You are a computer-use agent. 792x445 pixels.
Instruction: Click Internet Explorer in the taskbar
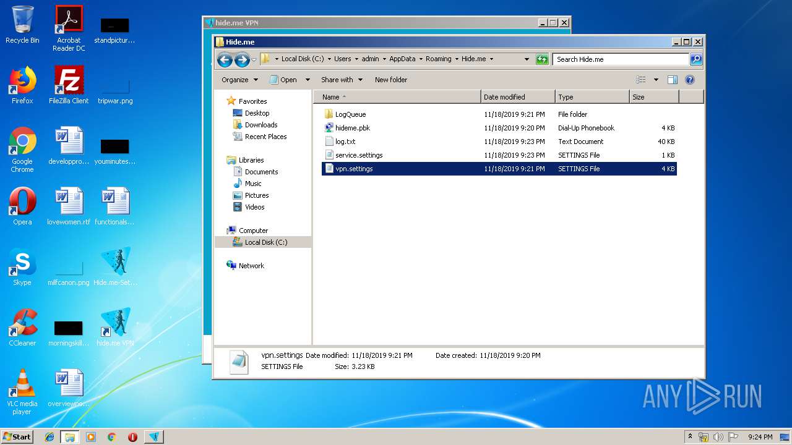49,437
